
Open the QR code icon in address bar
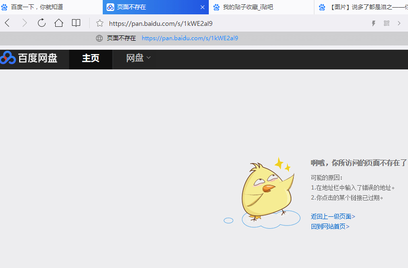(387, 23)
